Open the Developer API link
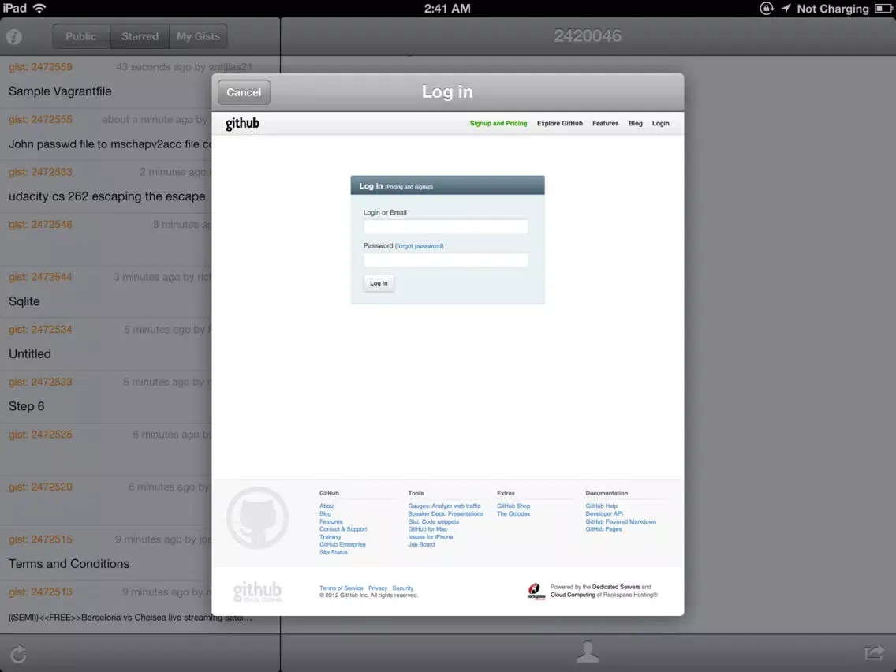Viewport: 896px width, 672px height. (604, 514)
